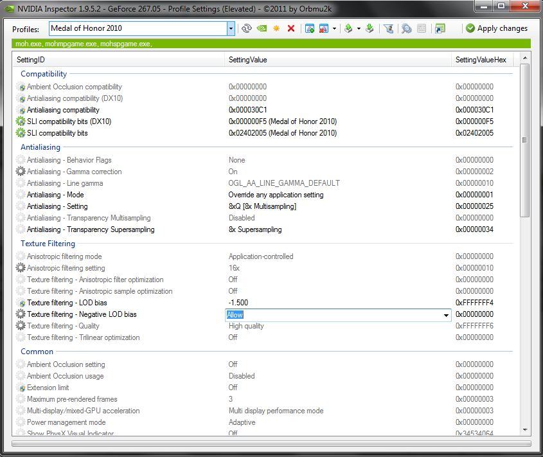543x457 pixels.
Task: Click the value 0x000030C1 in SettingValue column
Action: (x=247, y=110)
